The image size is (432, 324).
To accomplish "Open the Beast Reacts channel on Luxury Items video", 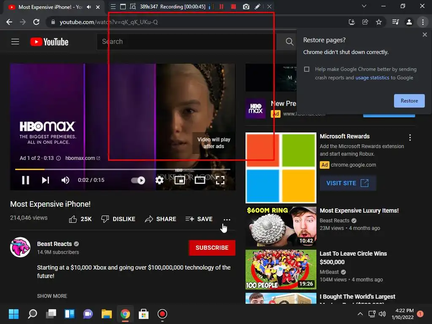I will pyautogui.click(x=335, y=220).
